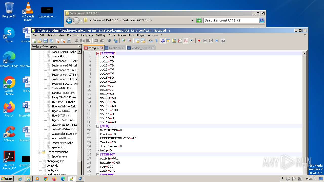Toggle the Document Map panel icon

[174, 41]
